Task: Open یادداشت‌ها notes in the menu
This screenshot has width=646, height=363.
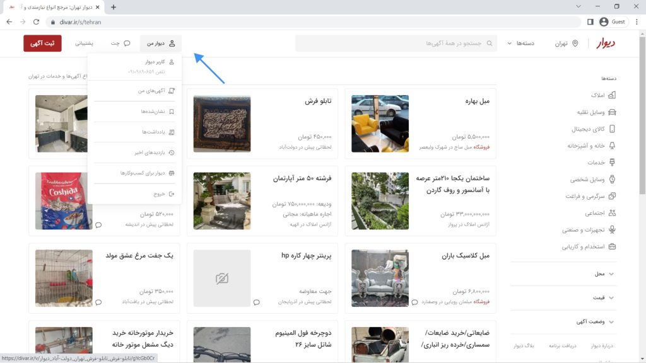Action: coord(134,132)
